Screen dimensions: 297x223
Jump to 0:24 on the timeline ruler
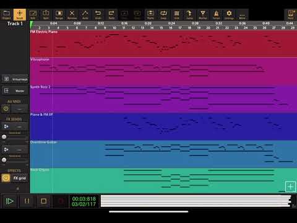coord(171,23)
